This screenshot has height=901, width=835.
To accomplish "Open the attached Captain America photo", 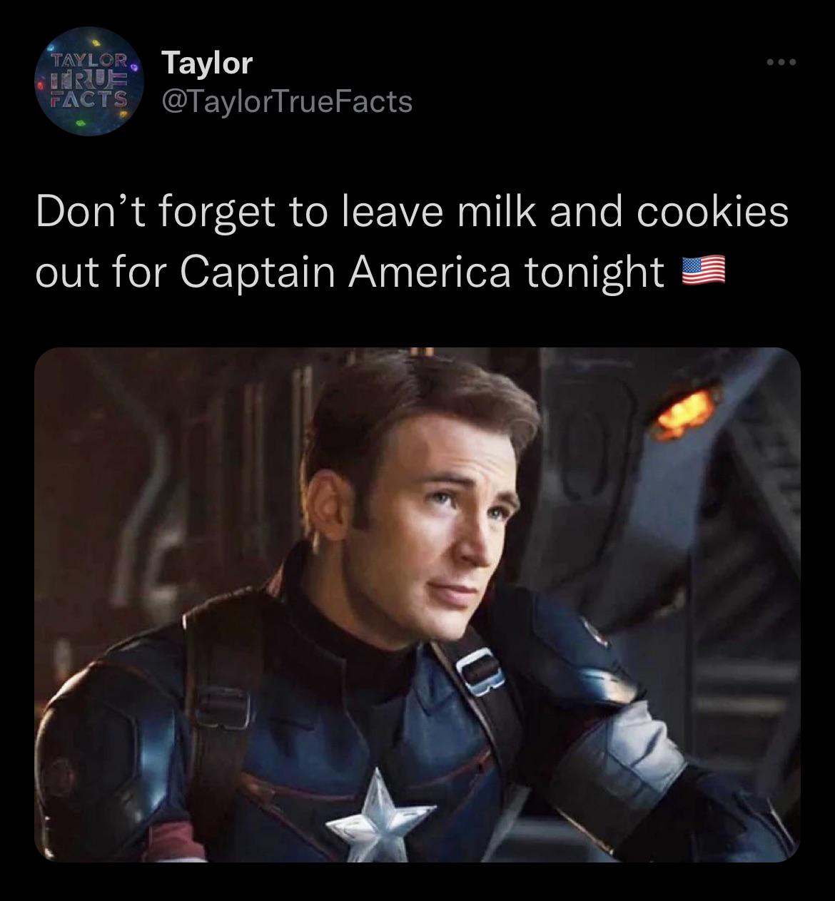I will click(x=417, y=604).
